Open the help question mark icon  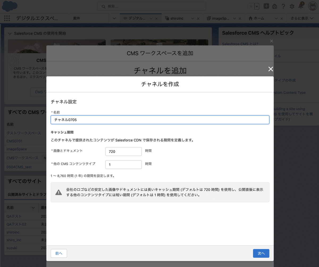coord(283,6)
